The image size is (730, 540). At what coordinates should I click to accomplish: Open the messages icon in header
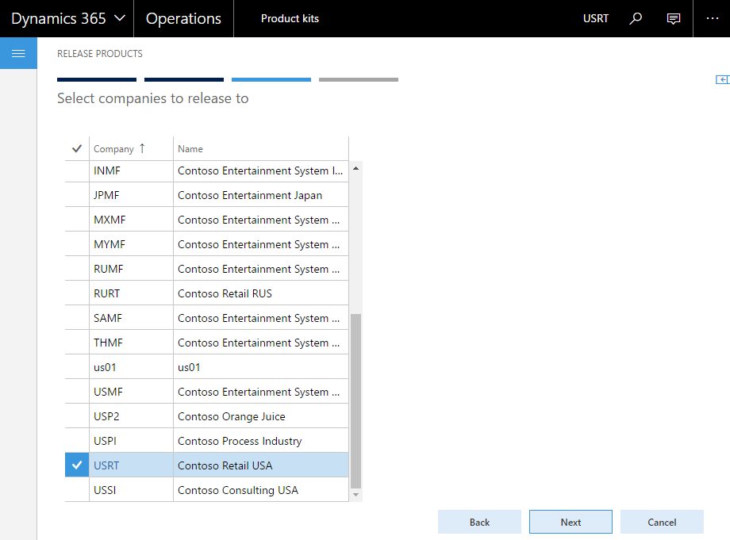click(673, 18)
